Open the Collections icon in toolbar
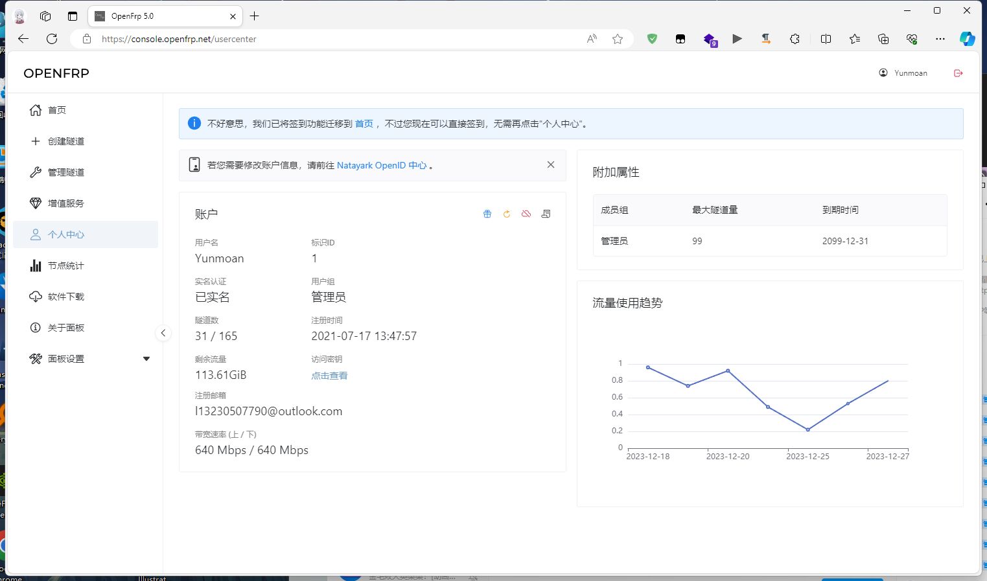 [x=883, y=39]
